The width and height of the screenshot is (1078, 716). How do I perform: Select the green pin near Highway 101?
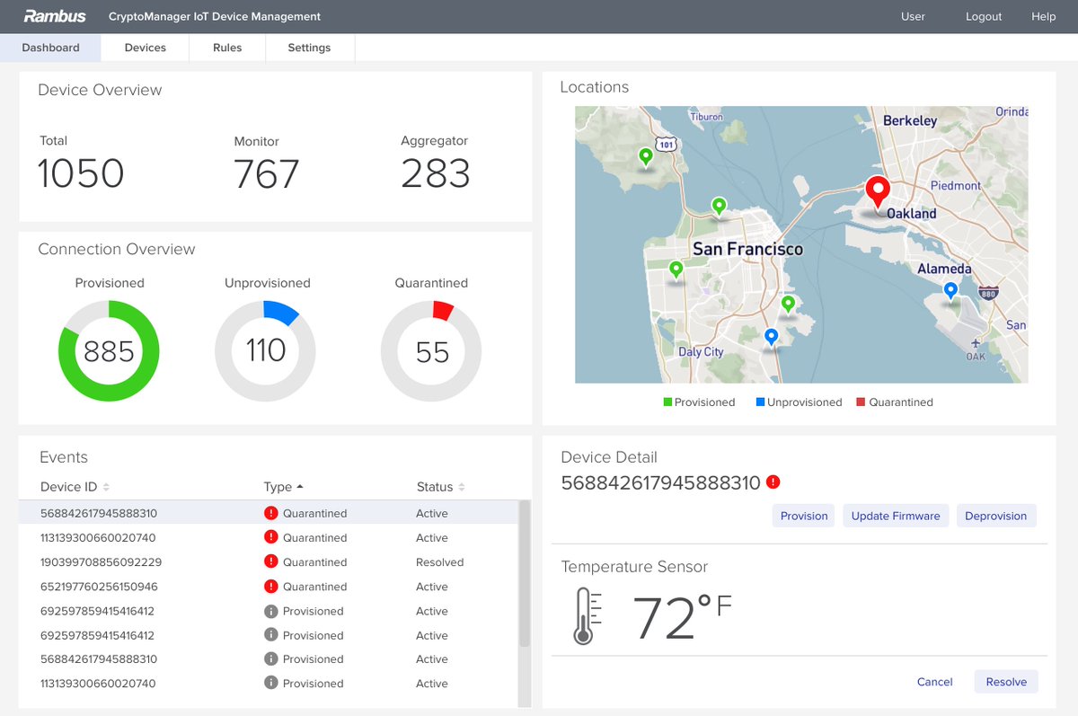click(645, 158)
